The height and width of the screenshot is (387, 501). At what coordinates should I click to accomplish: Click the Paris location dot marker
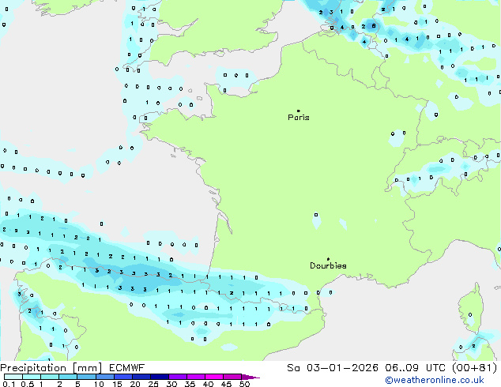click(x=299, y=111)
